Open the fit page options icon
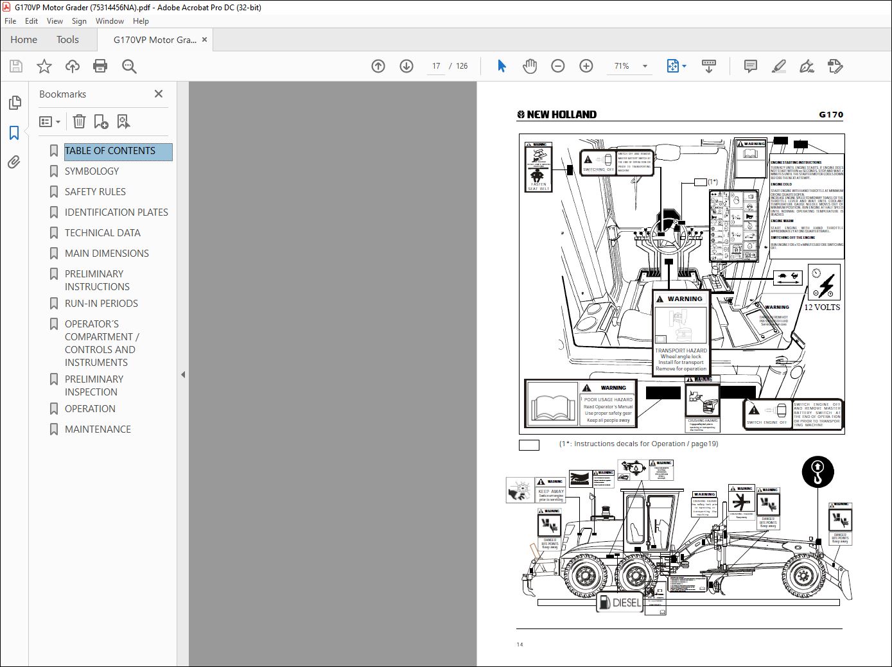This screenshot has height=667, width=892. coord(676,66)
